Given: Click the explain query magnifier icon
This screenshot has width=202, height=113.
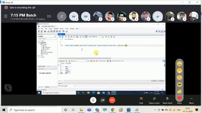Looking at the screenshot, I should point(71,37).
